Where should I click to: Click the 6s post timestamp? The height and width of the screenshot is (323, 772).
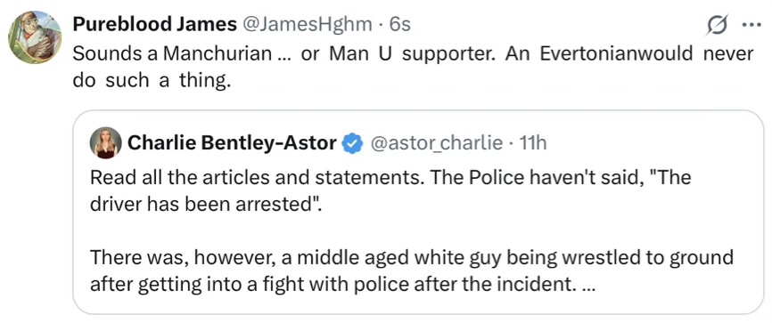tap(399, 25)
